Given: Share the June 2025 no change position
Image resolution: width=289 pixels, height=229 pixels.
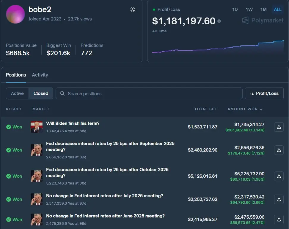Looking at the screenshot, I should (279, 220).
